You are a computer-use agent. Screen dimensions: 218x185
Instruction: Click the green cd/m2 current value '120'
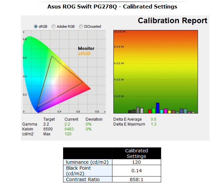(x=68, y=134)
